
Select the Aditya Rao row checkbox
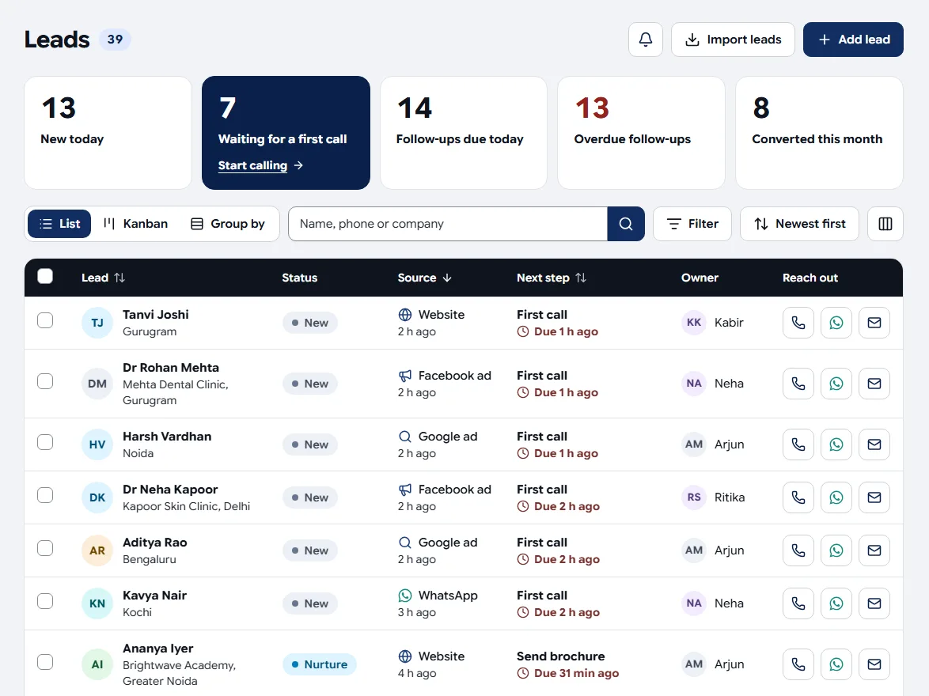45,549
